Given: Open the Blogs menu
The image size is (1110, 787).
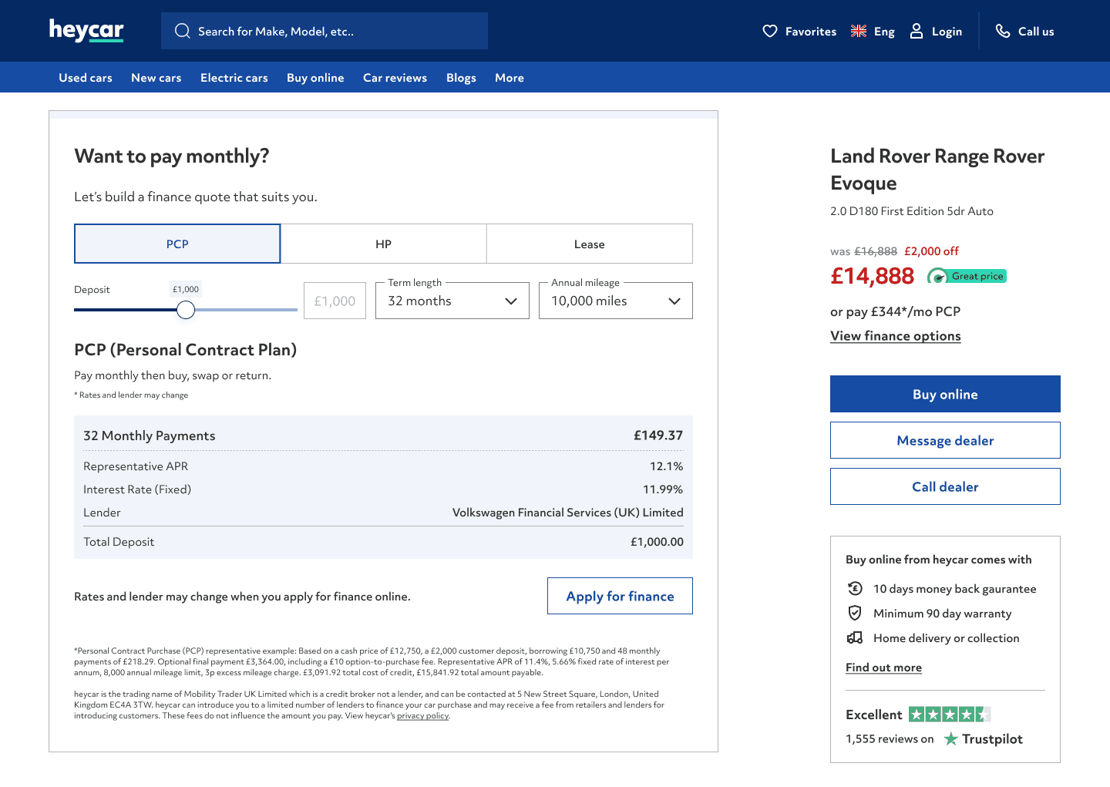Looking at the screenshot, I should [x=461, y=78].
